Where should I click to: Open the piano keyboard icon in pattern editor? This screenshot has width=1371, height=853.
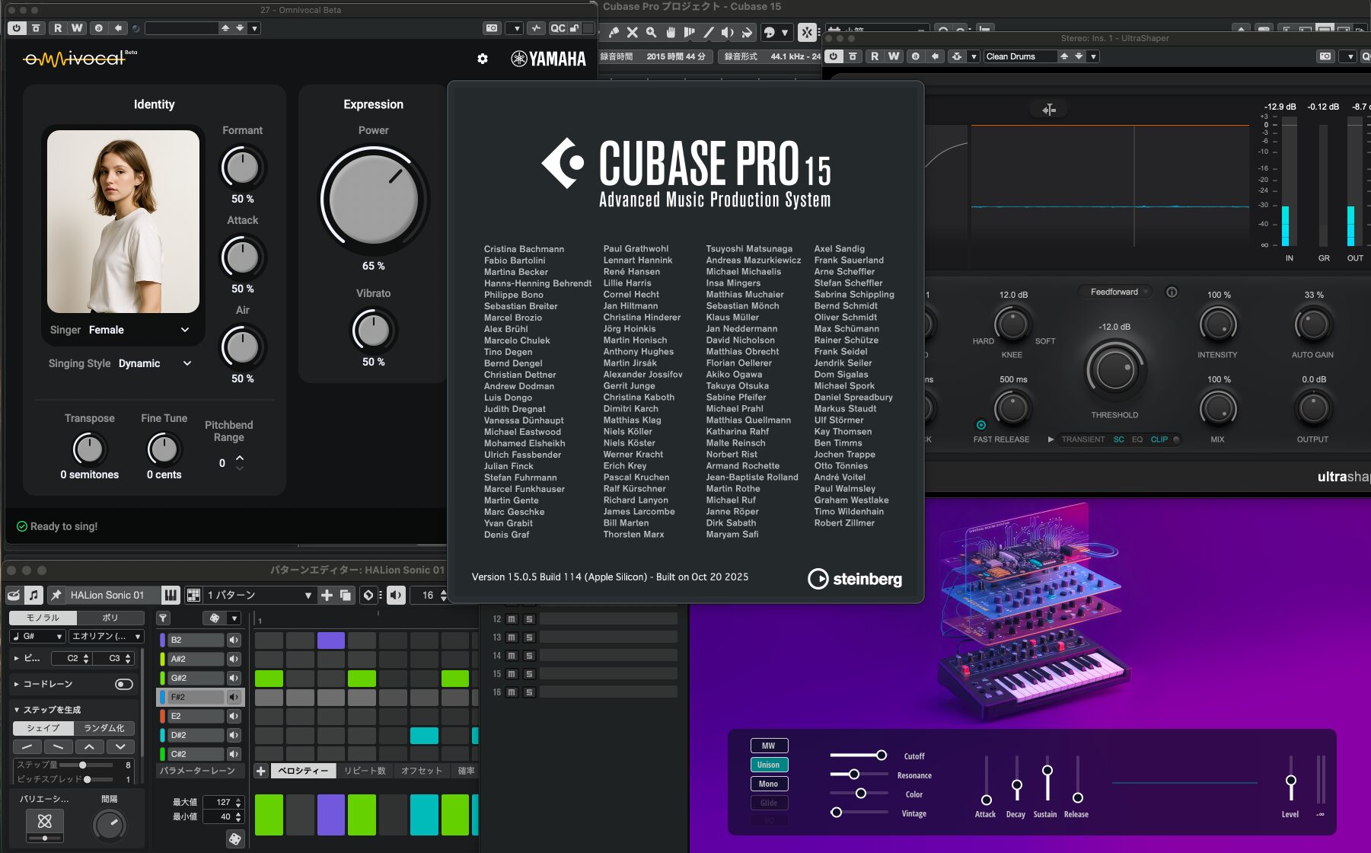click(x=171, y=595)
